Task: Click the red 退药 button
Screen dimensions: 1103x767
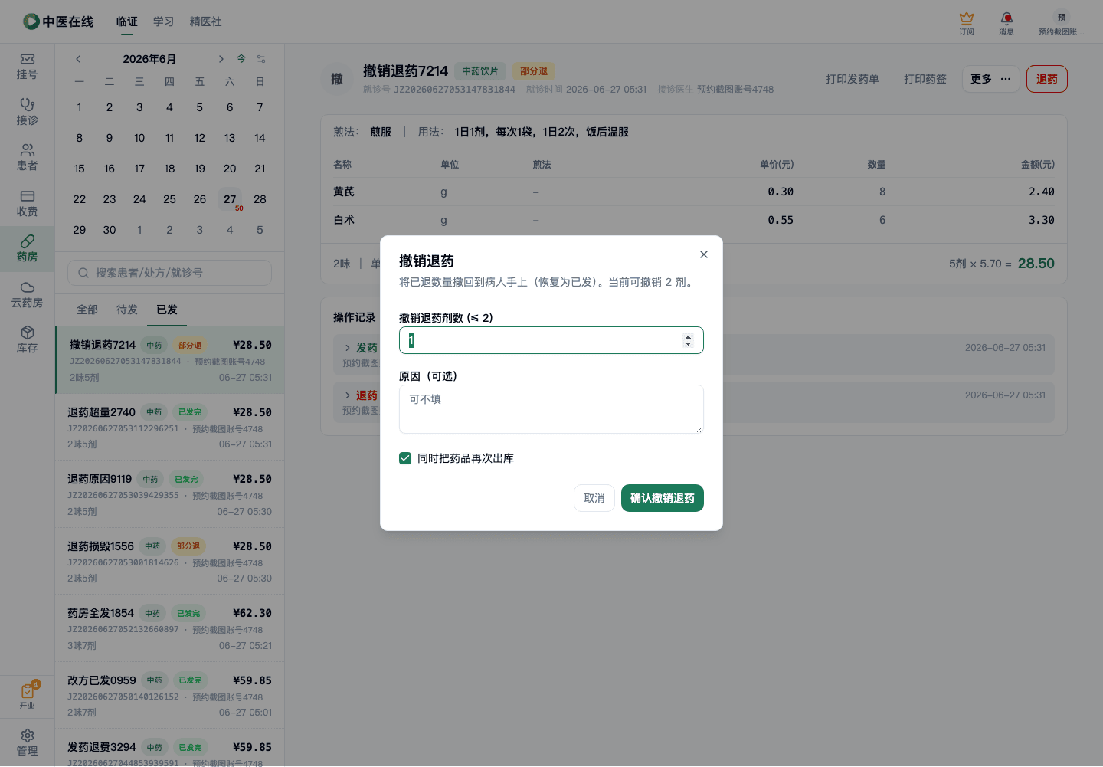Action: pos(1047,79)
